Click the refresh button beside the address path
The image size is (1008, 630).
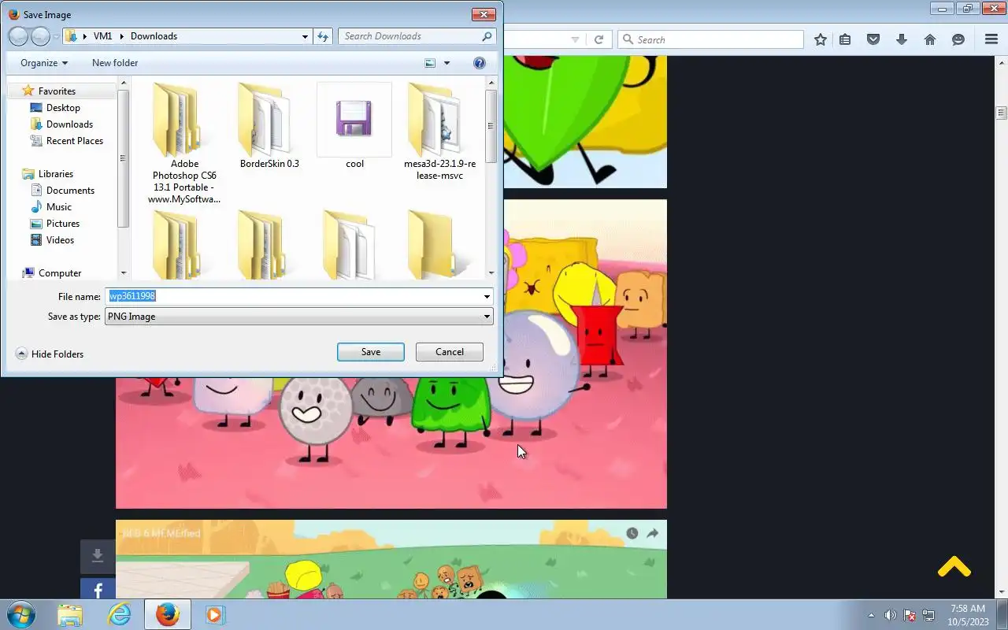(x=322, y=36)
